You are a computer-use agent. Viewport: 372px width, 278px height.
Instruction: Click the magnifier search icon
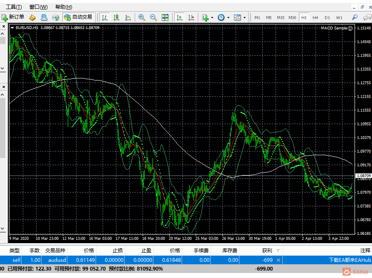pos(355,17)
